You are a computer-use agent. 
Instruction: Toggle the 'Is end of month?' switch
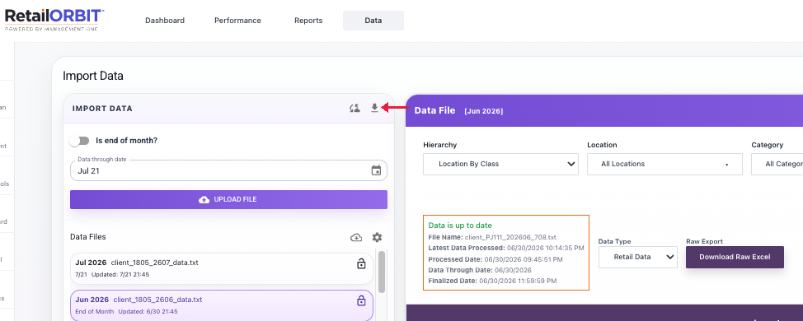[80, 141]
